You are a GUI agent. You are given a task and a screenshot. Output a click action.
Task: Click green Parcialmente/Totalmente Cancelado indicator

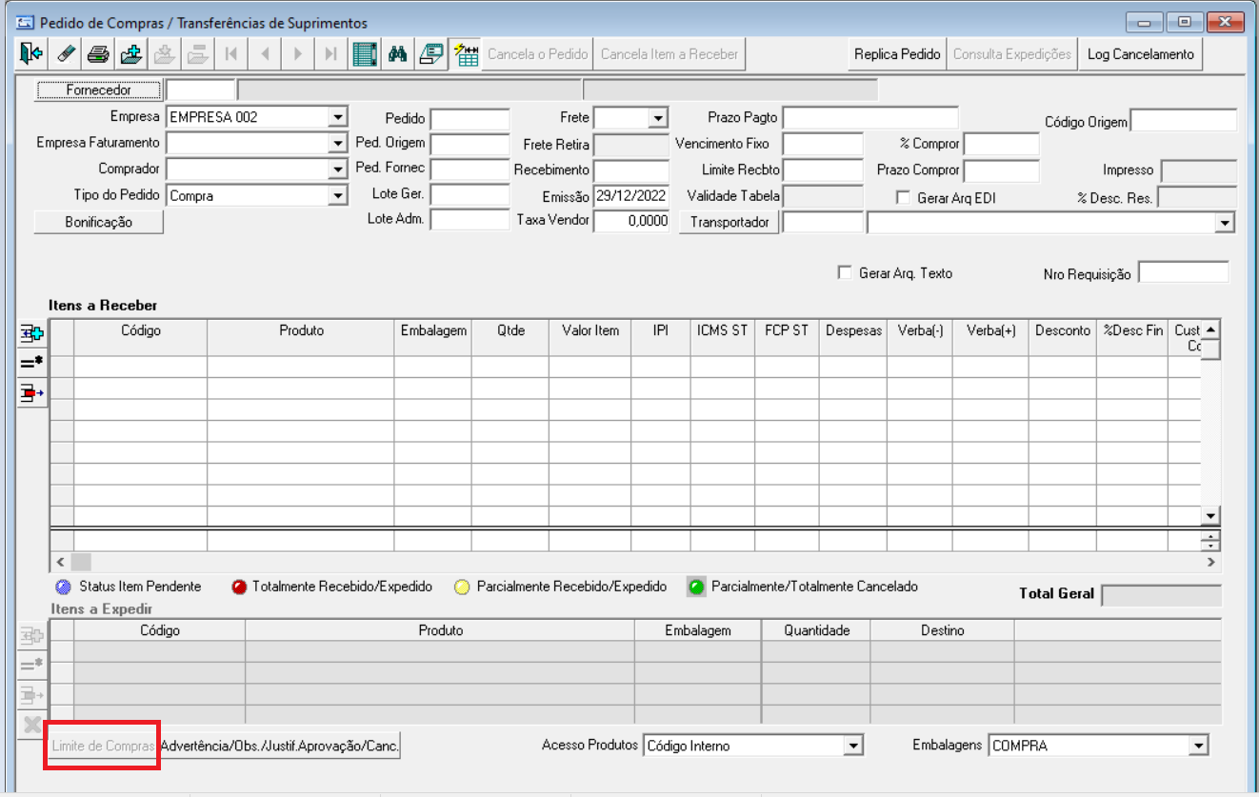696,588
